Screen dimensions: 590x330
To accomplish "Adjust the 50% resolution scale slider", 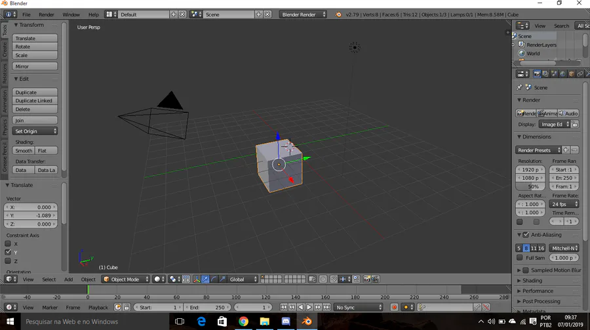I will pos(530,186).
